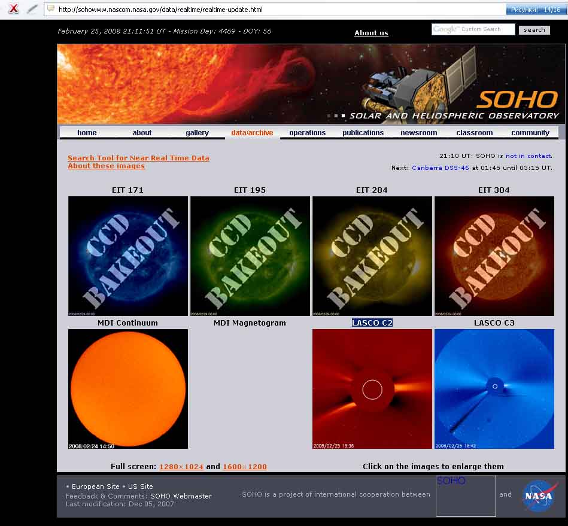Click the pencil edit icon
Screen dimensions: 568x526
pyautogui.click(x=32, y=9)
